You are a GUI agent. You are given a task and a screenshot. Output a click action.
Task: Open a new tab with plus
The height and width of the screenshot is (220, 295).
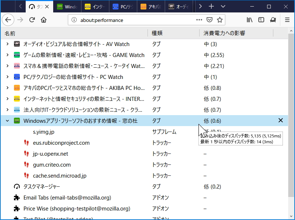(211, 6)
